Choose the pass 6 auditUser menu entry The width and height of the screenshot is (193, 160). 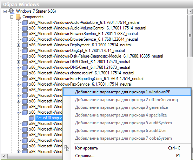(127, 131)
